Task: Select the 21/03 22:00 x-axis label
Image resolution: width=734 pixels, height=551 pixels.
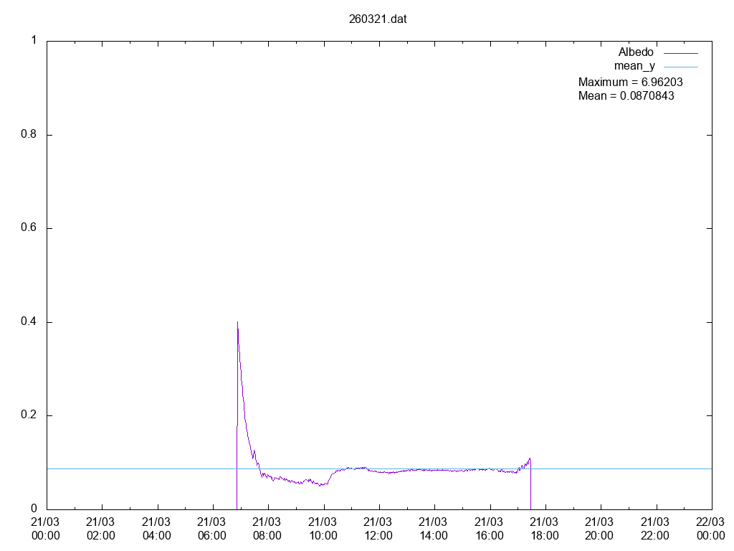Action: point(655,528)
